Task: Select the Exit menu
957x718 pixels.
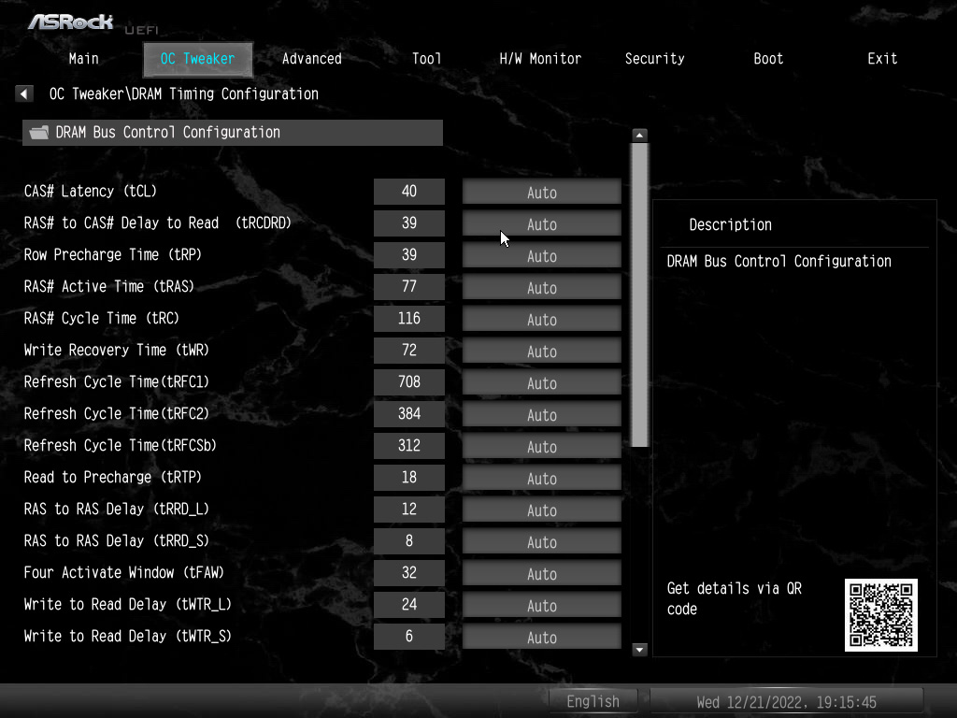Action: [881, 59]
